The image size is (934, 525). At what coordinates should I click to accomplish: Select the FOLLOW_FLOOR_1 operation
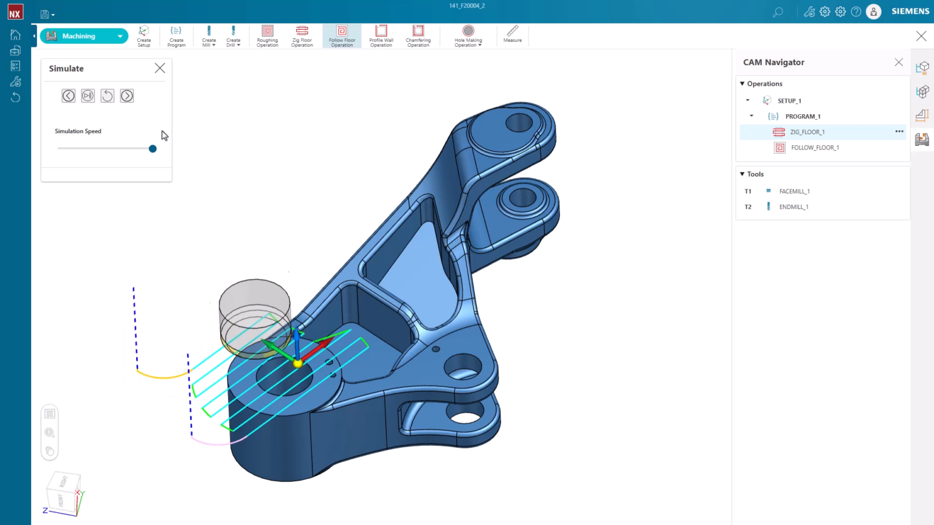coord(815,147)
